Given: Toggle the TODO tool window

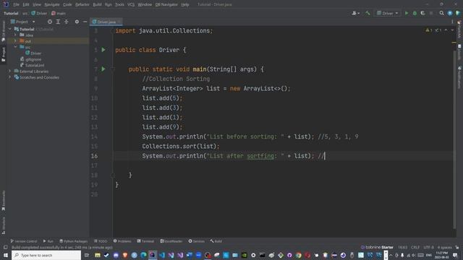Looking at the screenshot, I should pyautogui.click(x=101, y=241).
